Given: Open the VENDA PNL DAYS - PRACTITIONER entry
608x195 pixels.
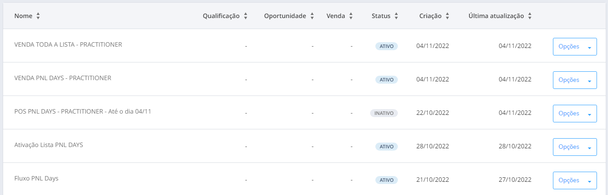Looking at the screenshot, I should click(x=63, y=78).
